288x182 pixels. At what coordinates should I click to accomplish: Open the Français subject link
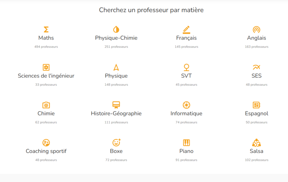[186, 38]
